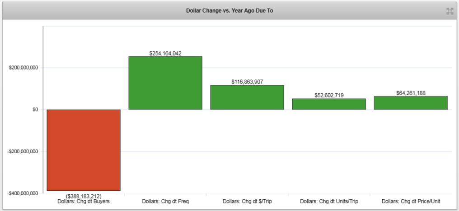This screenshot has width=459, height=211.
Task: Select the $64,261,188 data label
Action: tap(411, 93)
